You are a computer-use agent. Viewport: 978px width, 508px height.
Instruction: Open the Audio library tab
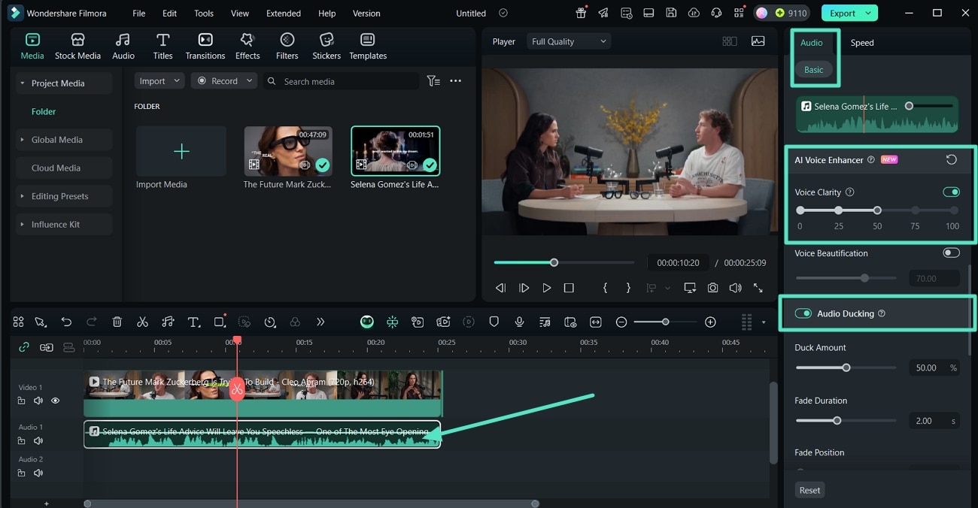pos(123,46)
